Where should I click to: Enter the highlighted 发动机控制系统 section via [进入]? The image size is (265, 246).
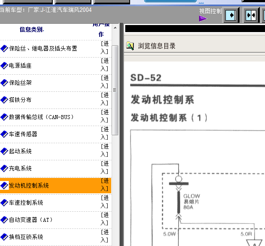(105, 184)
